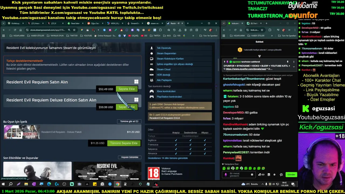This screenshot has height=194, width=345.
Task: Click the purple microphone icon in chat box
Action: pyautogui.click(x=226, y=175)
